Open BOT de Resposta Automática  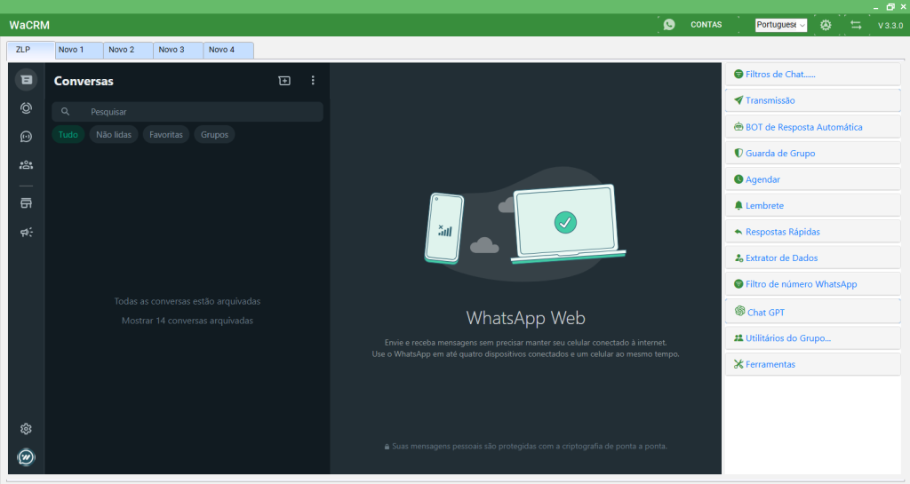pyautogui.click(x=812, y=127)
